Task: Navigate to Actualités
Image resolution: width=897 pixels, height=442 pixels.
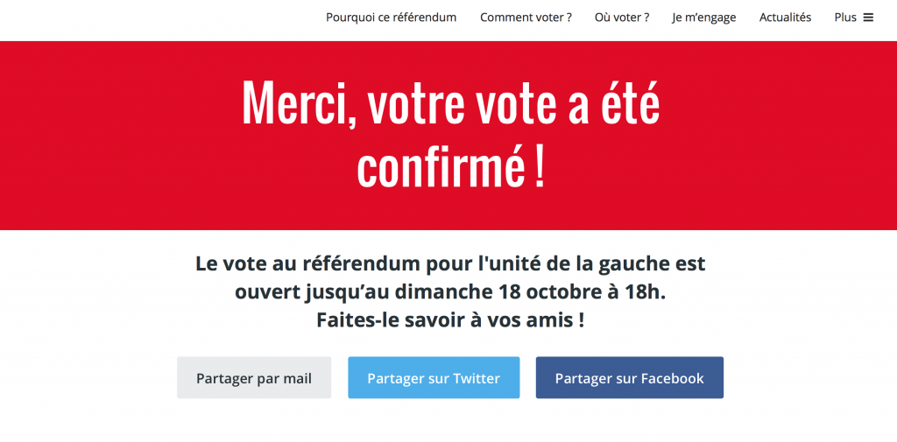Action: pos(785,18)
